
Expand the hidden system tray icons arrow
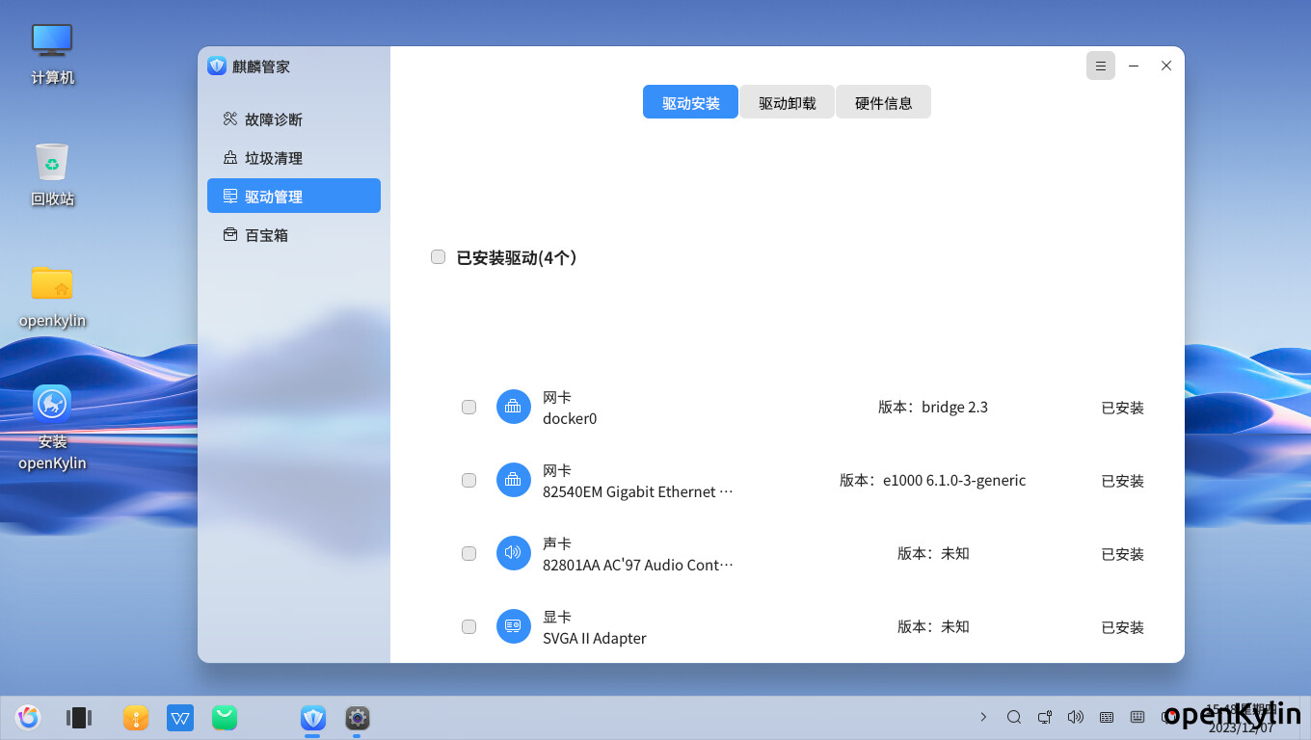point(983,717)
